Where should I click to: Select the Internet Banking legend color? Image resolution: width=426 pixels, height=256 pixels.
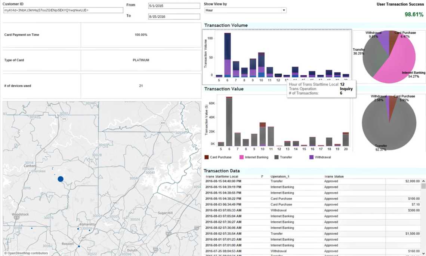click(x=241, y=158)
